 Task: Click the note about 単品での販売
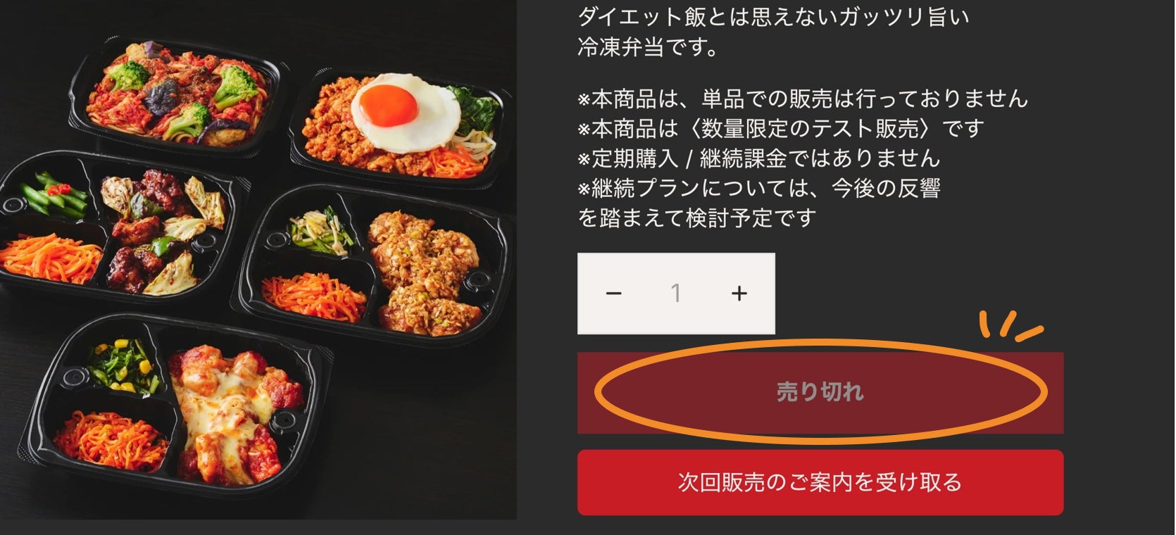(x=803, y=99)
